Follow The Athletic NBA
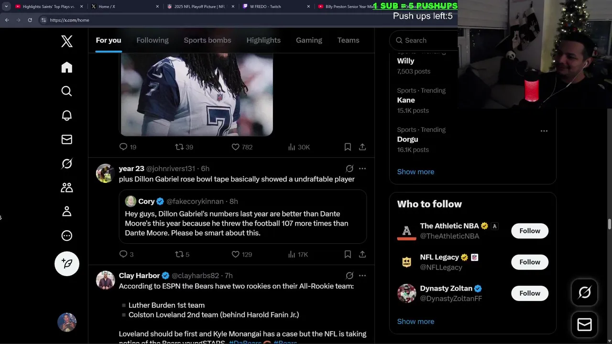This screenshot has width=612, height=344. click(530, 231)
